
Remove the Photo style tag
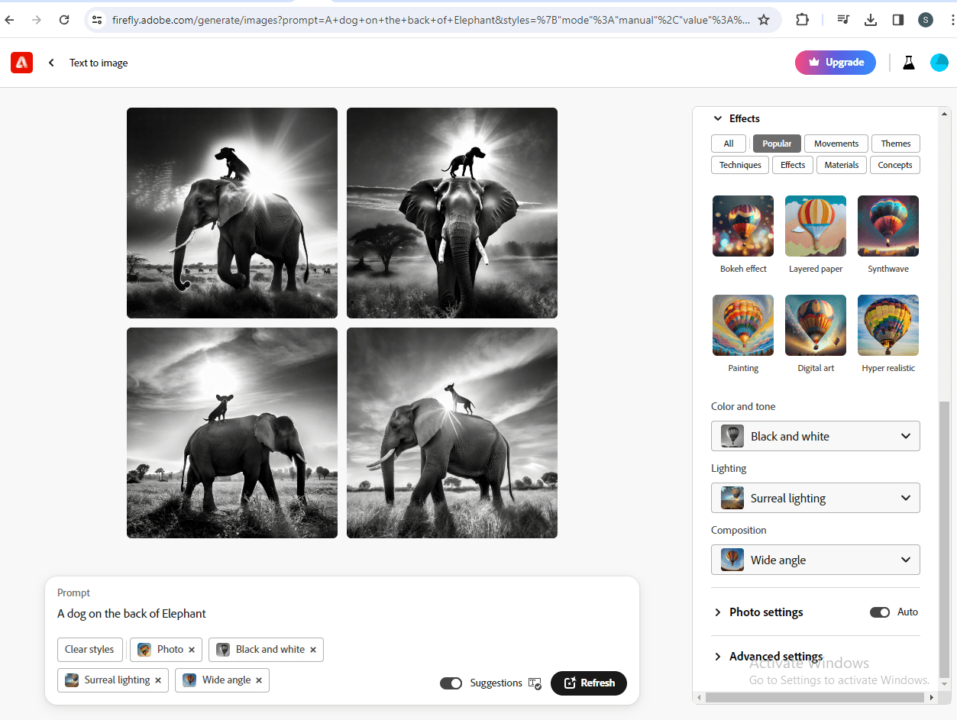click(x=192, y=650)
